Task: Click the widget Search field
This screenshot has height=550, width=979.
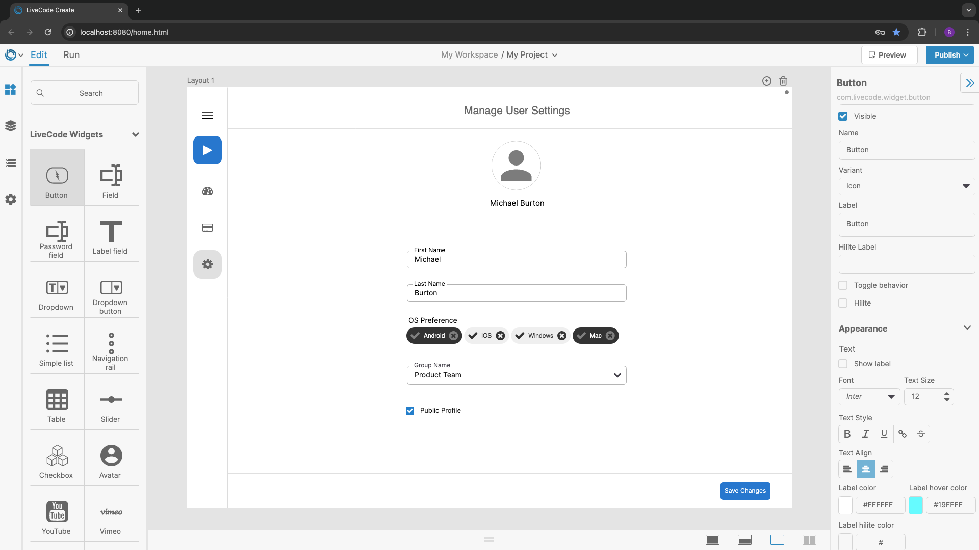Action: click(85, 93)
